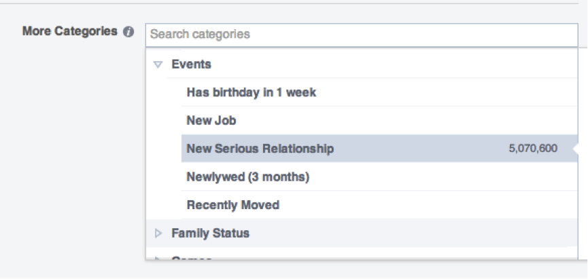This screenshot has height=279, width=588.
Task: Click the pointer arrow on highlighted row
Action: point(576,149)
